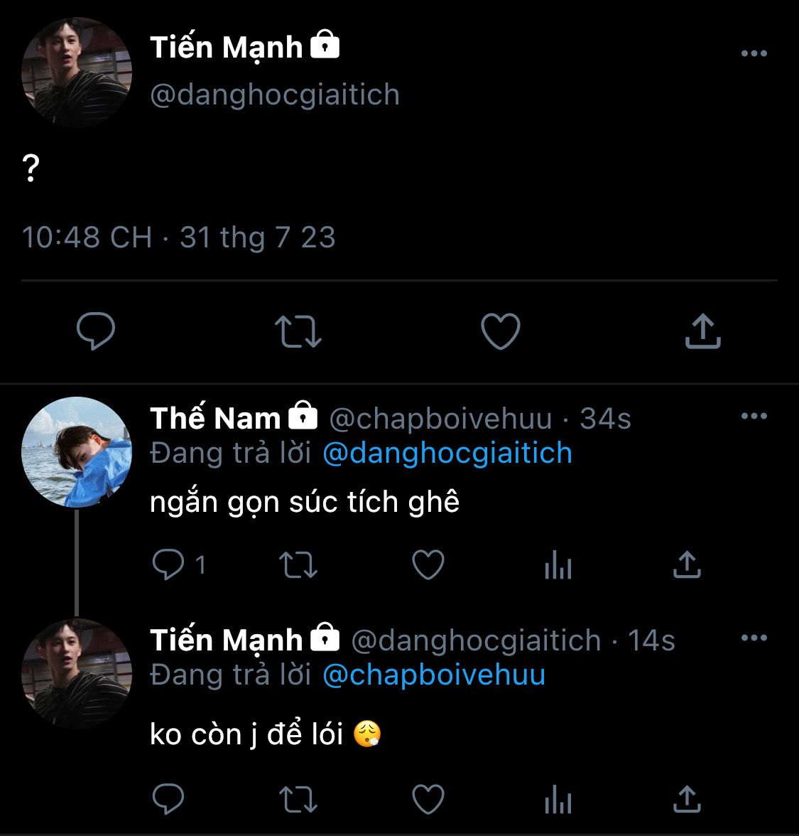Open Tiến Mạnh's avatar on main tweet
The height and width of the screenshot is (836, 799).
(77, 72)
